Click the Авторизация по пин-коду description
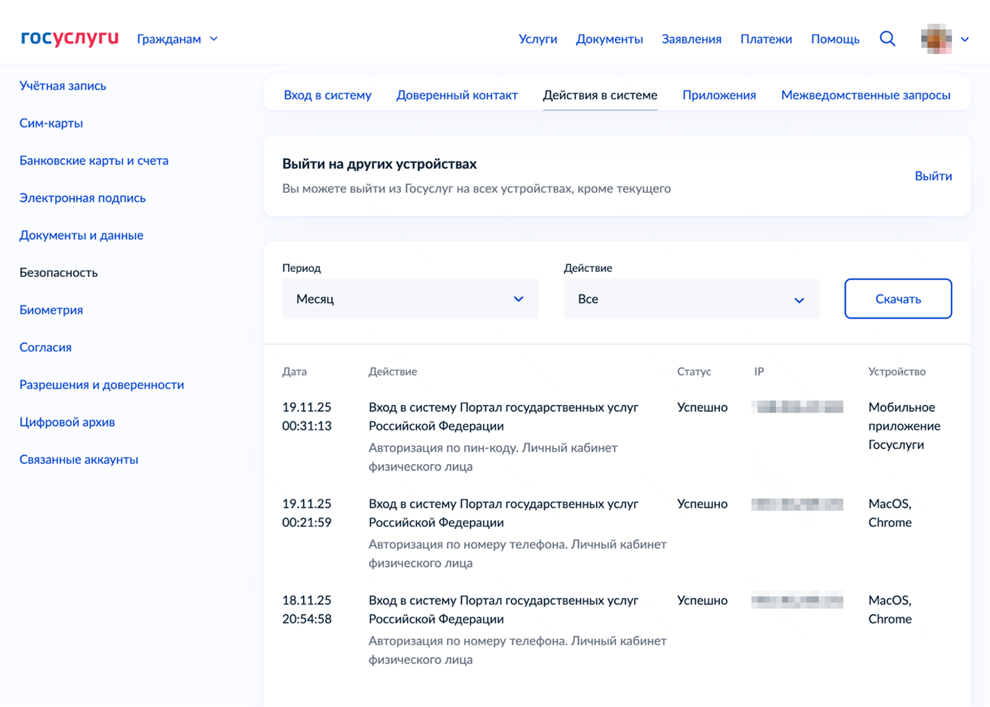This screenshot has height=707, width=990. tap(493, 457)
